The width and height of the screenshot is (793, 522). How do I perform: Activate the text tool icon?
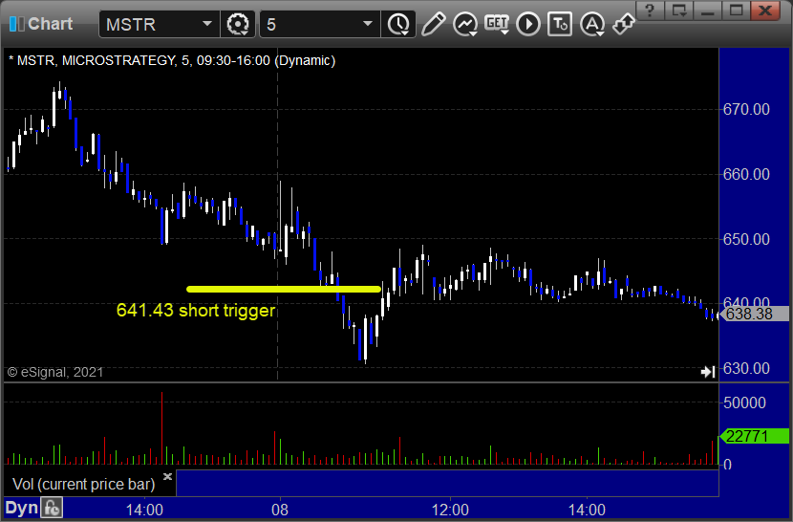click(560, 24)
